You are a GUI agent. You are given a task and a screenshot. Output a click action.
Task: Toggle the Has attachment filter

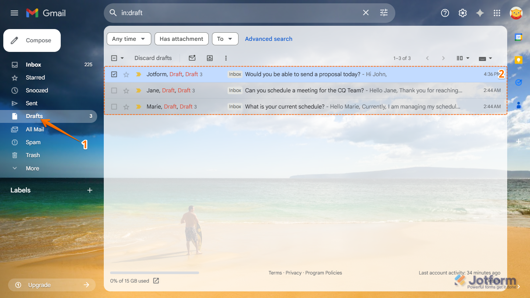pos(181,39)
